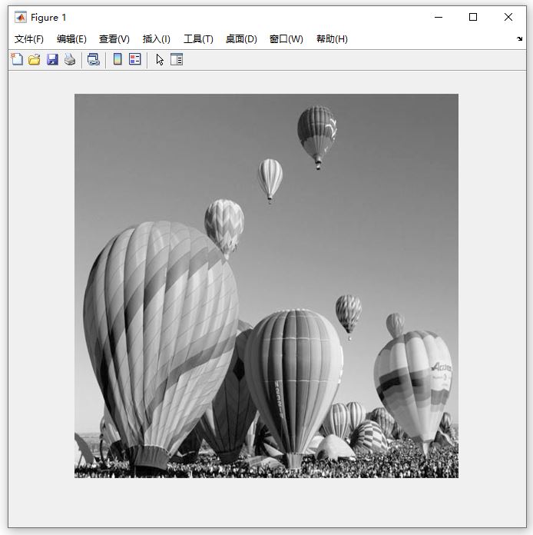Click the Link Plot toolbar icon

click(x=94, y=59)
